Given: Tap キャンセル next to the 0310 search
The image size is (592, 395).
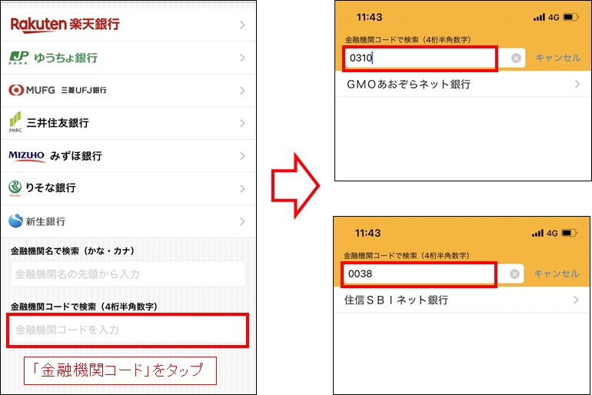Looking at the screenshot, I should 558,58.
